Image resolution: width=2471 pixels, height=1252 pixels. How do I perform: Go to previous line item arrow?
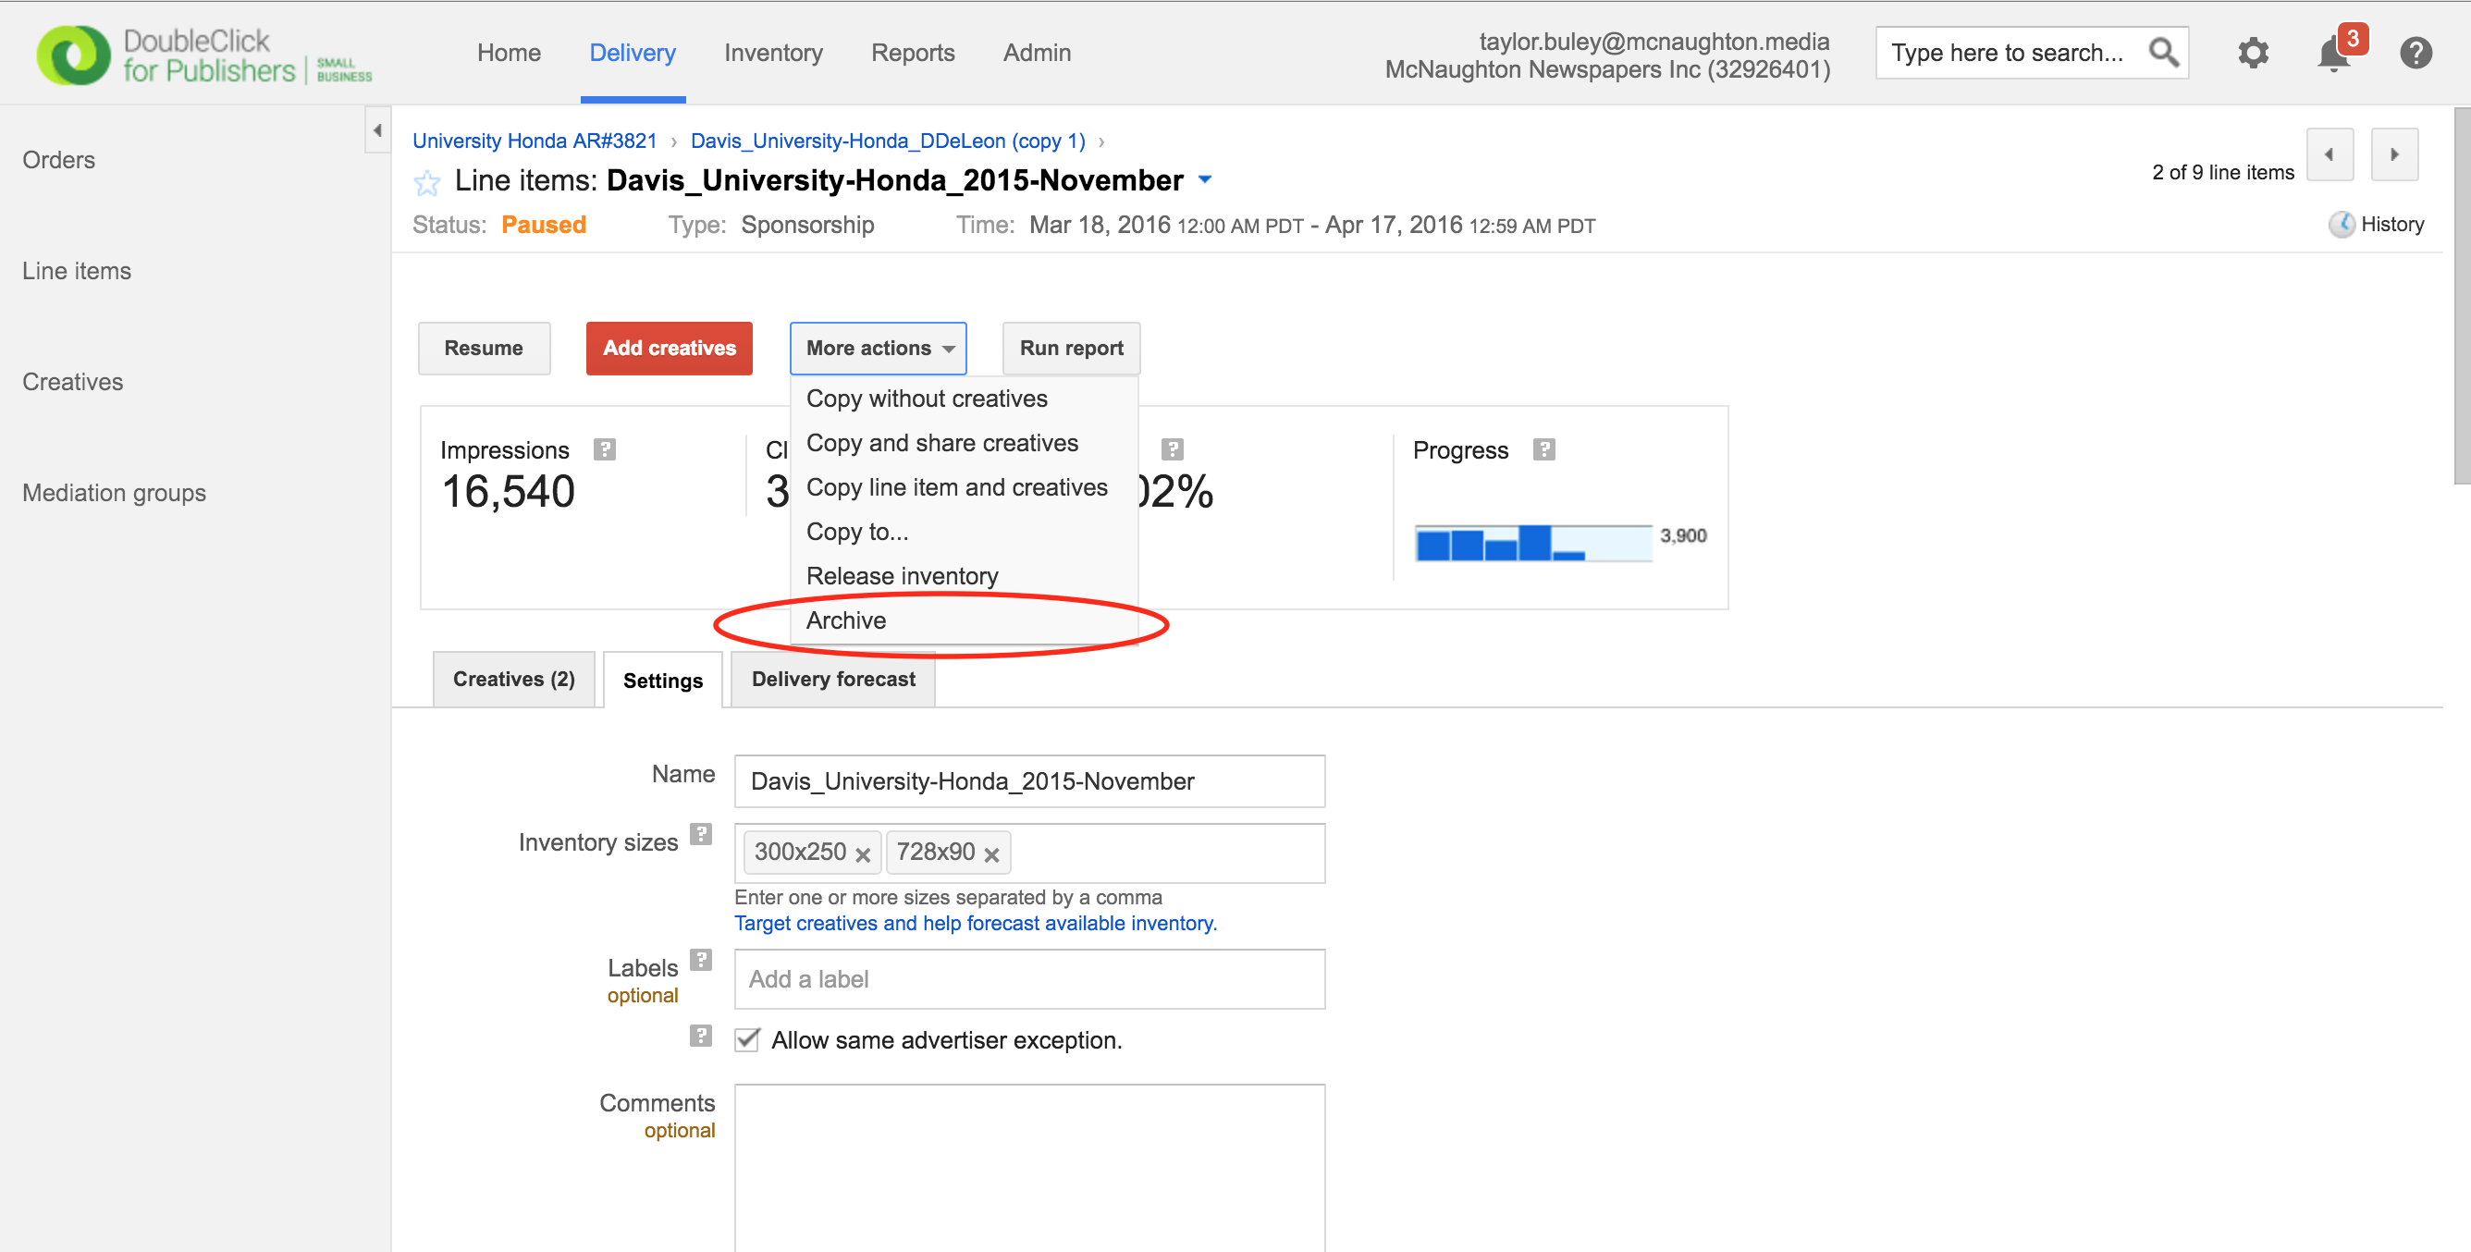click(x=2329, y=154)
